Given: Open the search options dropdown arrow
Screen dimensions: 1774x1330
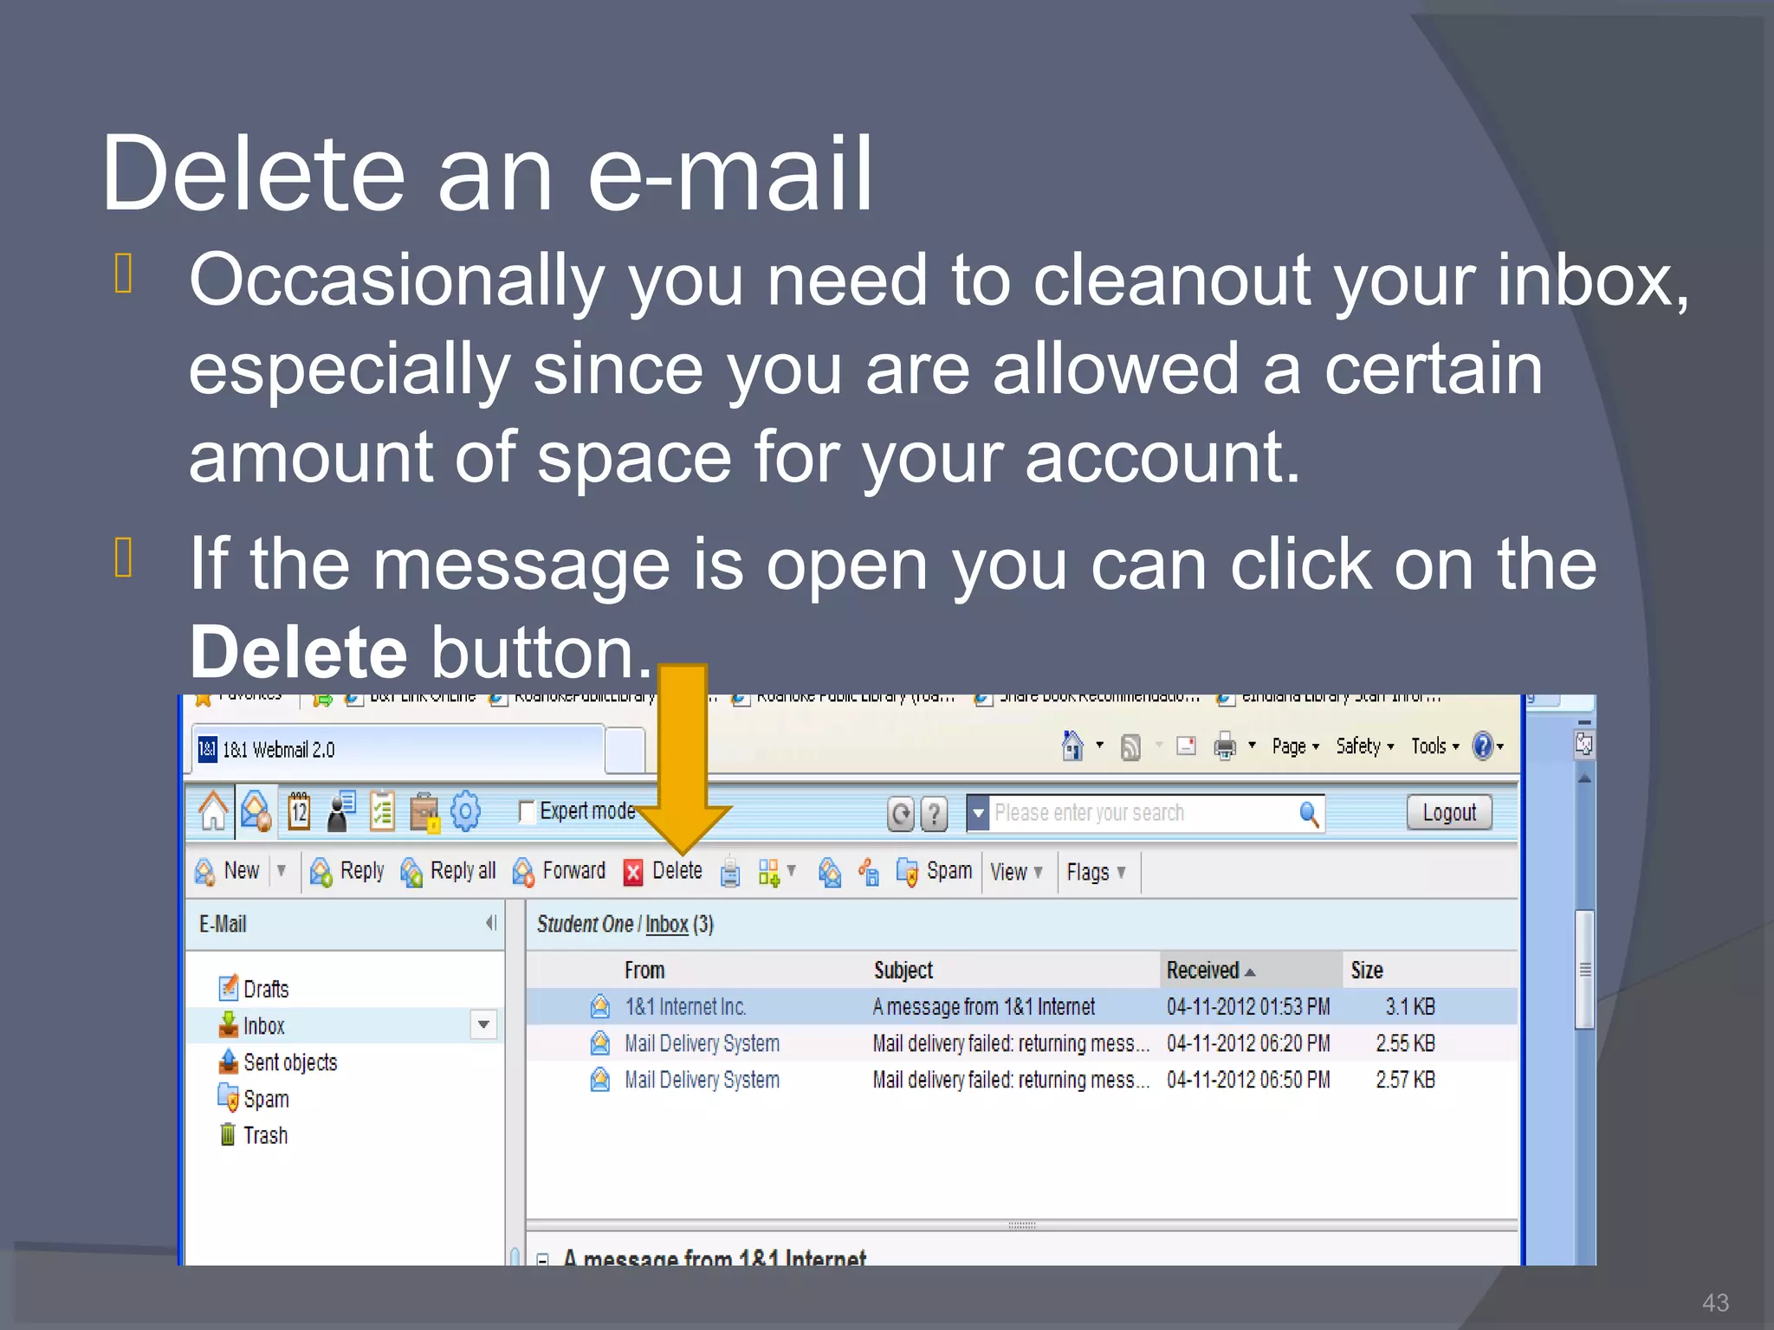Looking at the screenshot, I should [978, 813].
